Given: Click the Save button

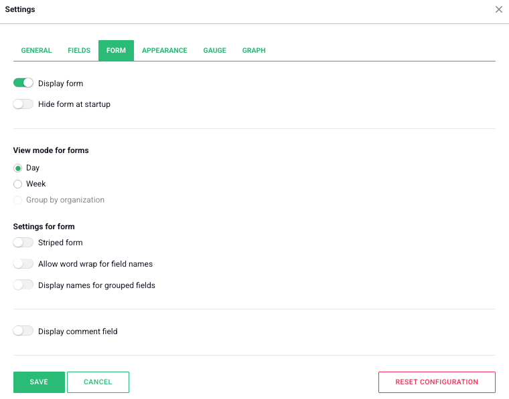Looking at the screenshot, I should pos(39,382).
